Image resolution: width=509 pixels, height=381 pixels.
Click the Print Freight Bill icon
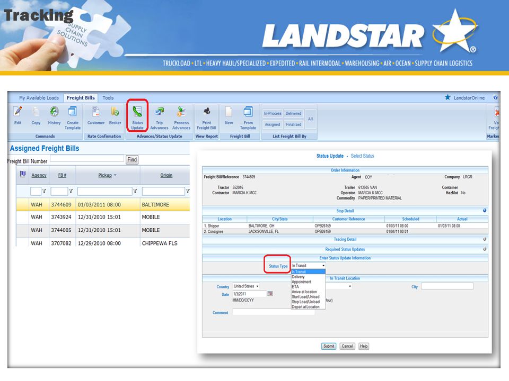pyautogui.click(x=206, y=112)
